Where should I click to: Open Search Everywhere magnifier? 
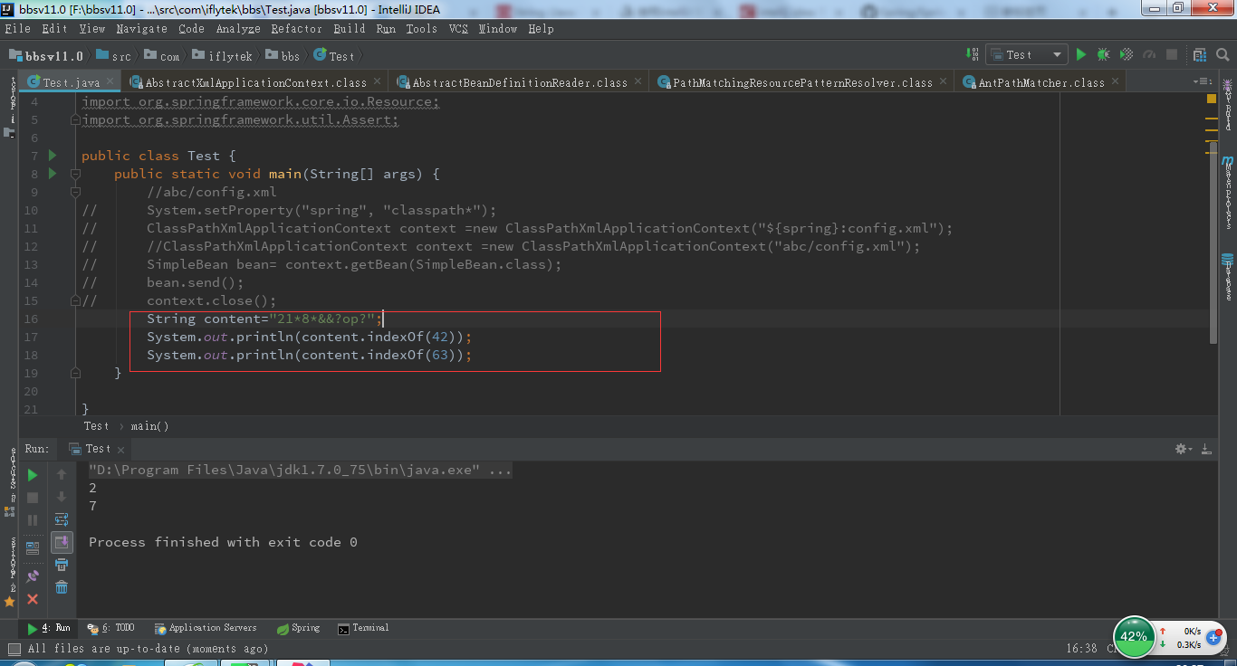1222,55
